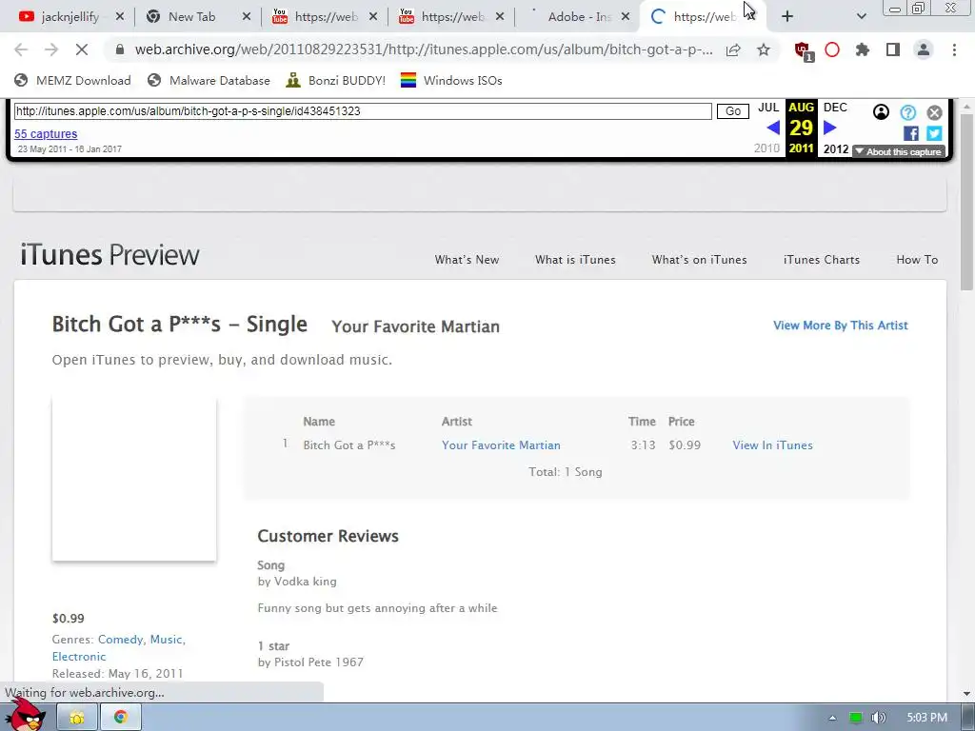975x731 pixels.
Task: Click the Wayback Go button
Action: 733,111
